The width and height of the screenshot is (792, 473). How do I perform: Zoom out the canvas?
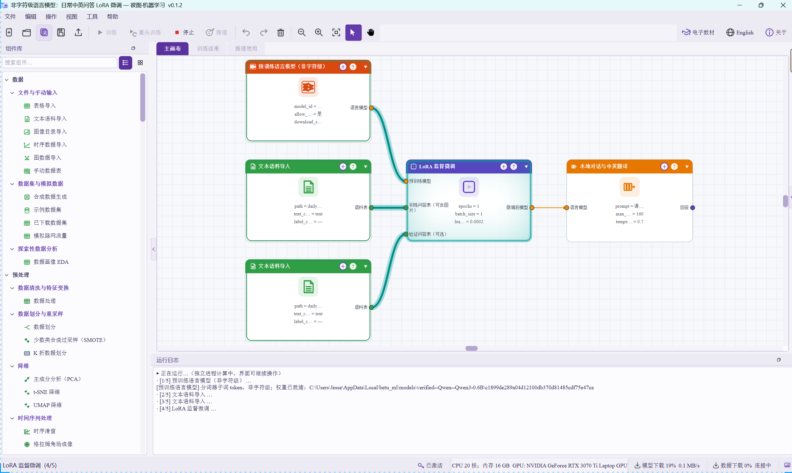(302, 32)
